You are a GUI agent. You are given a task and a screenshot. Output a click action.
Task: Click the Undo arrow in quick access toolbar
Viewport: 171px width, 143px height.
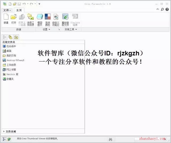[24, 4]
